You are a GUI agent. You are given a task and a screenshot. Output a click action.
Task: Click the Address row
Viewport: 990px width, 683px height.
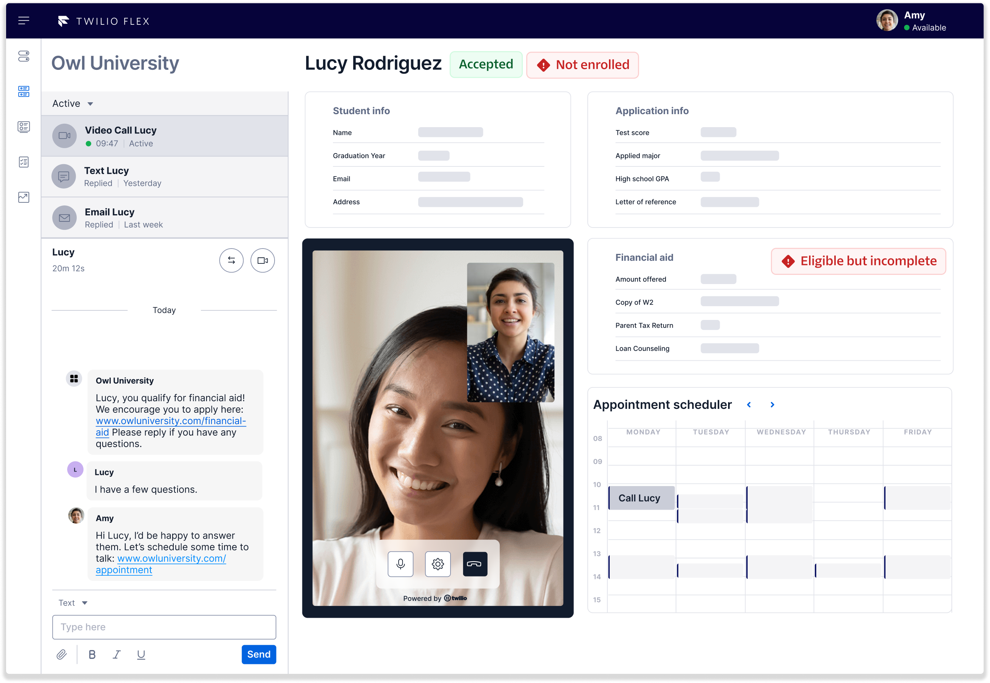click(439, 202)
